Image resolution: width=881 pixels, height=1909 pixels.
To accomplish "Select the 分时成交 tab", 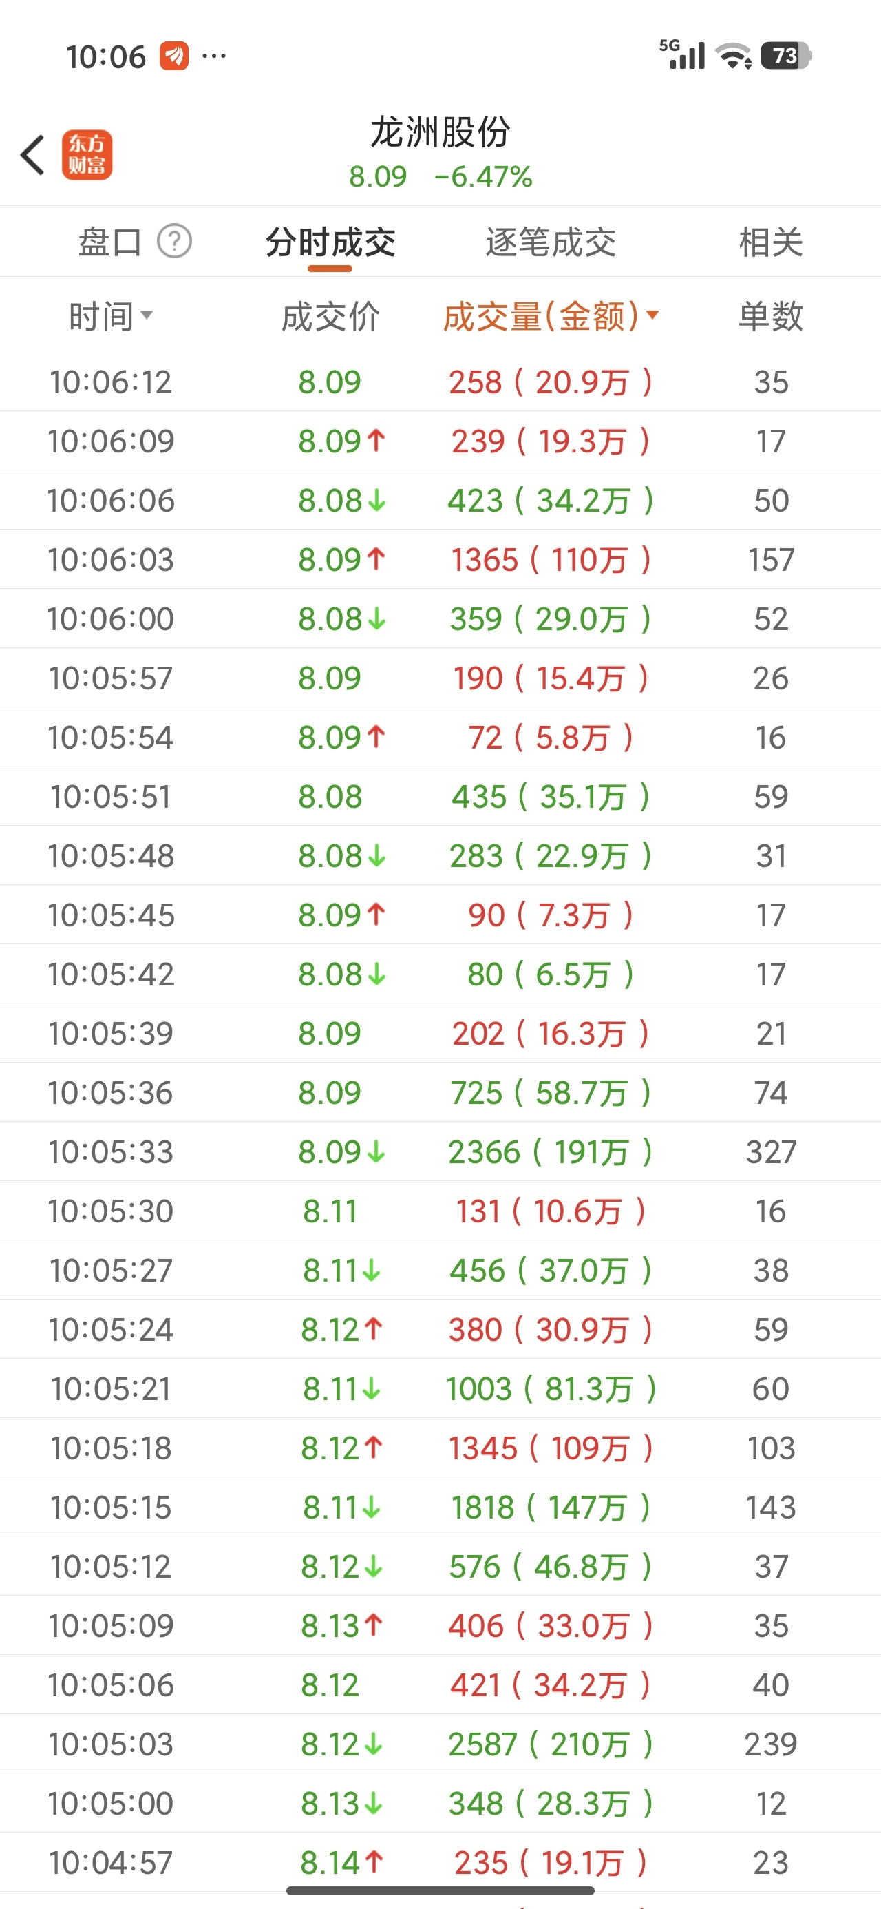I will [x=330, y=242].
